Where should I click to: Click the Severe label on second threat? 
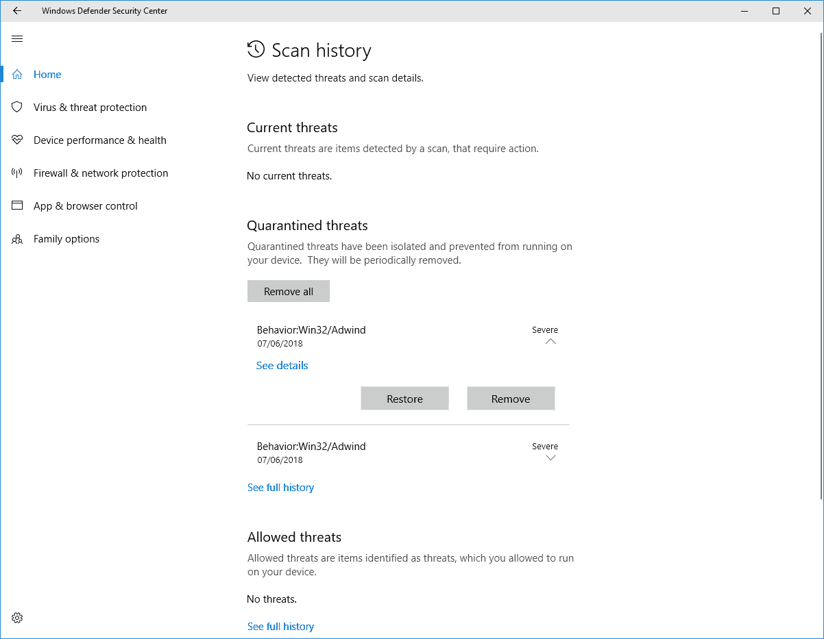[x=545, y=447]
